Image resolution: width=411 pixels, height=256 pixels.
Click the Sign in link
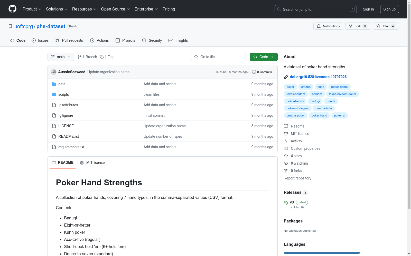click(x=368, y=9)
